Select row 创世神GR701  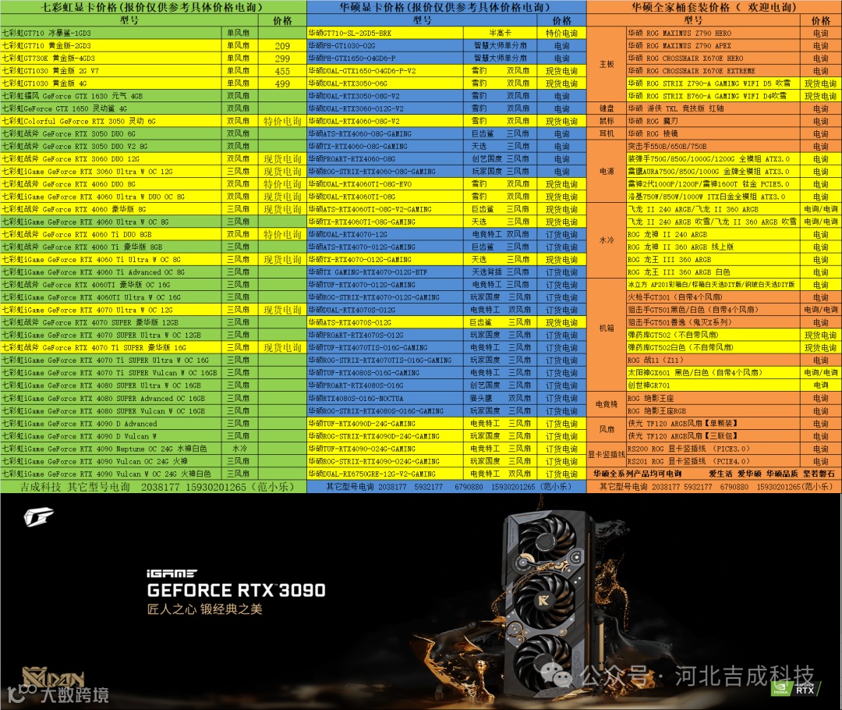734,385
